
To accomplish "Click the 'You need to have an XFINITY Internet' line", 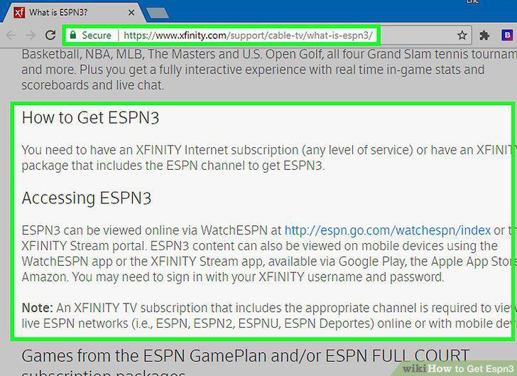I will pyautogui.click(x=268, y=150).
